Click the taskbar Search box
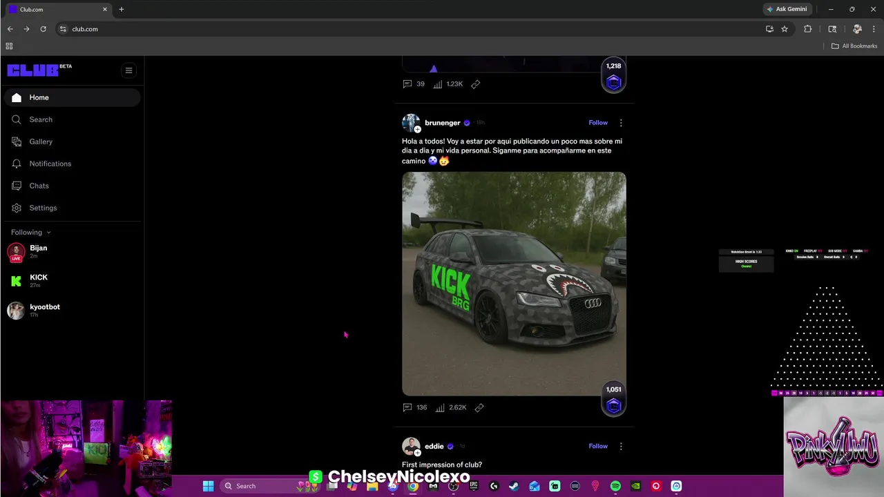 click(270, 486)
